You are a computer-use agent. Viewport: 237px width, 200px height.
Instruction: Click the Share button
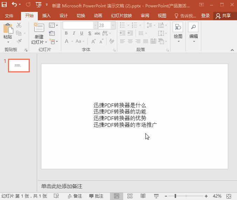pos(224,16)
